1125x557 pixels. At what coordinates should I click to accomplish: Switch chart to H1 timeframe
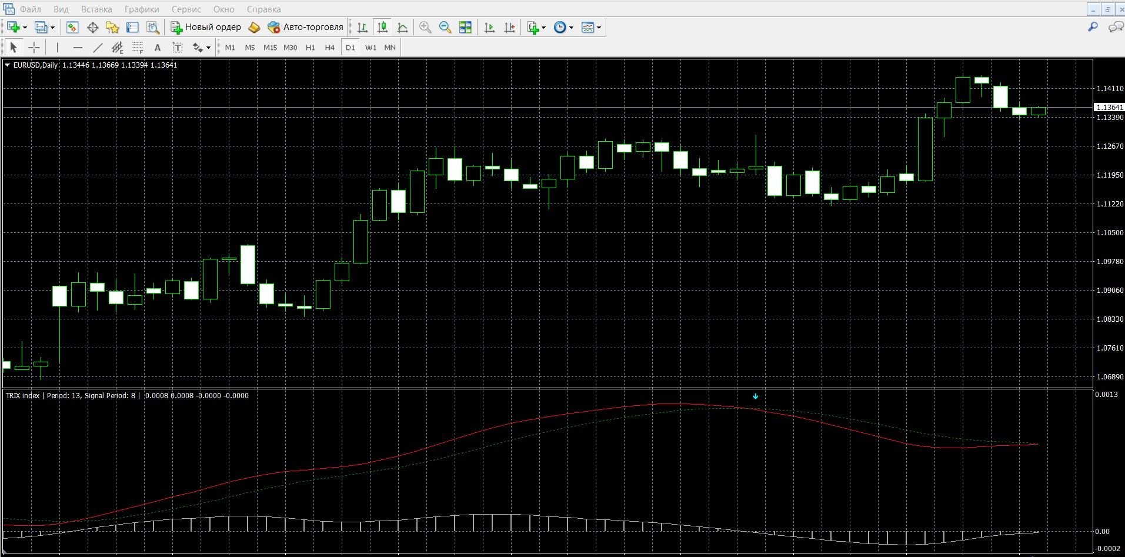(x=311, y=47)
